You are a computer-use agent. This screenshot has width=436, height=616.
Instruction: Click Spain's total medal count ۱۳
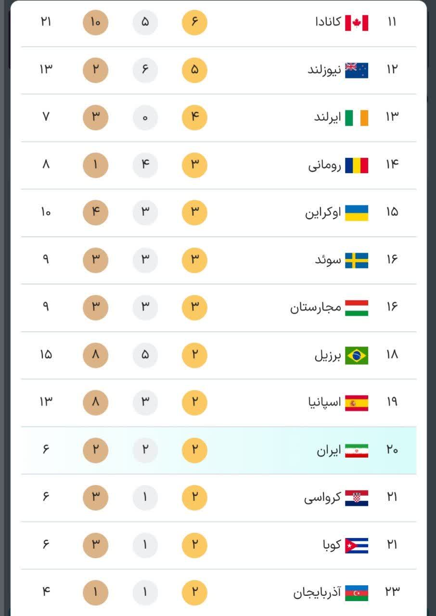tap(46, 402)
